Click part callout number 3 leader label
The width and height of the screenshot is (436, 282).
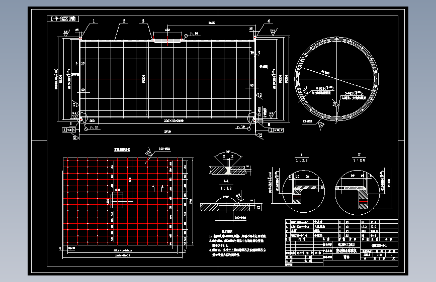coord(143,21)
